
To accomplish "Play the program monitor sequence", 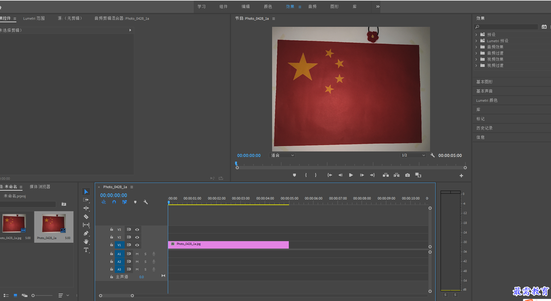I will [351, 175].
